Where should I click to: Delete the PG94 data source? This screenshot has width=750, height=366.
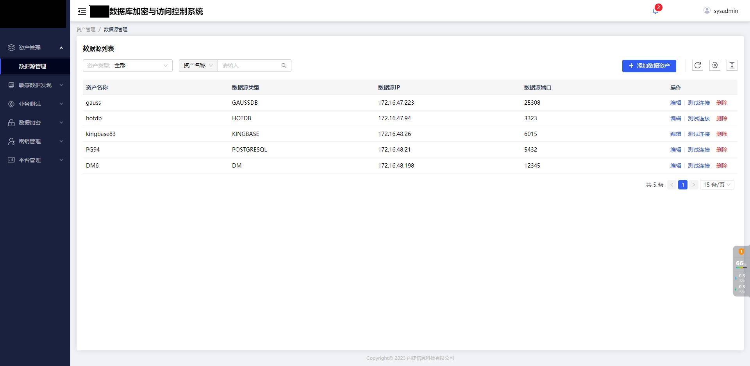pyautogui.click(x=722, y=150)
